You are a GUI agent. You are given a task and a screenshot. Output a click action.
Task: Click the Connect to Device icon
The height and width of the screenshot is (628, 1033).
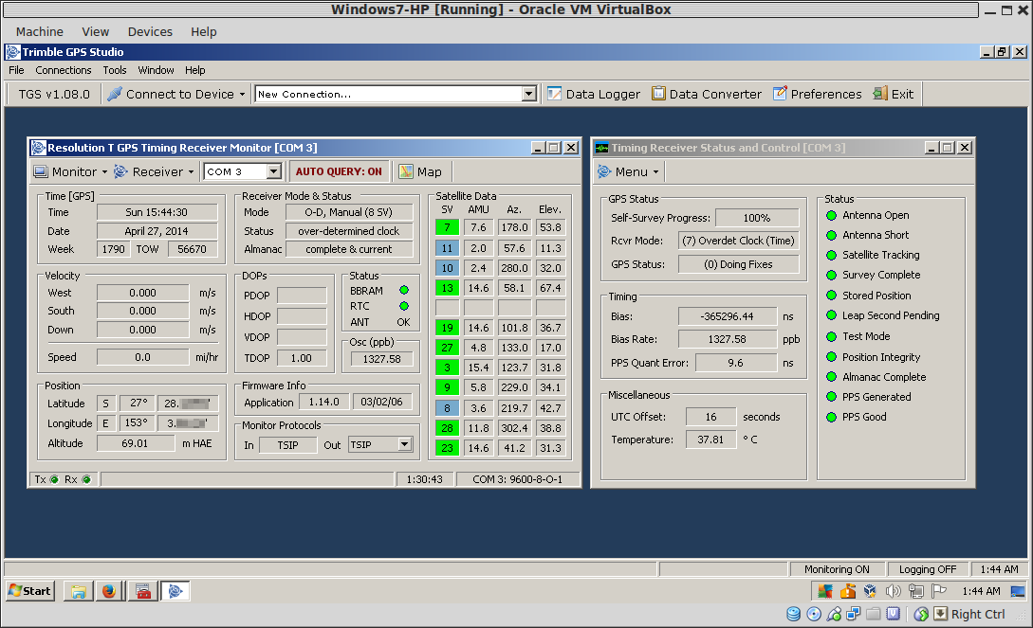(115, 94)
